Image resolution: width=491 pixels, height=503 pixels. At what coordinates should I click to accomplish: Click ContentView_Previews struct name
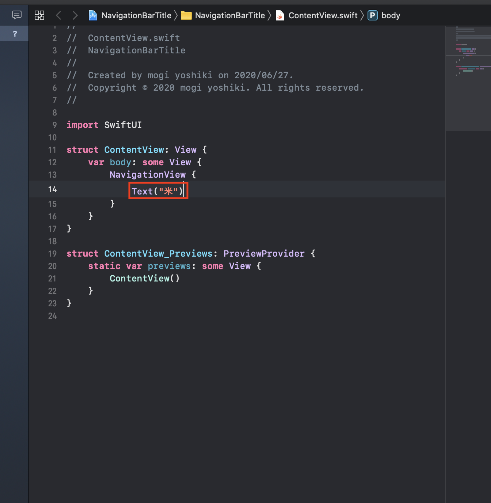coord(158,254)
